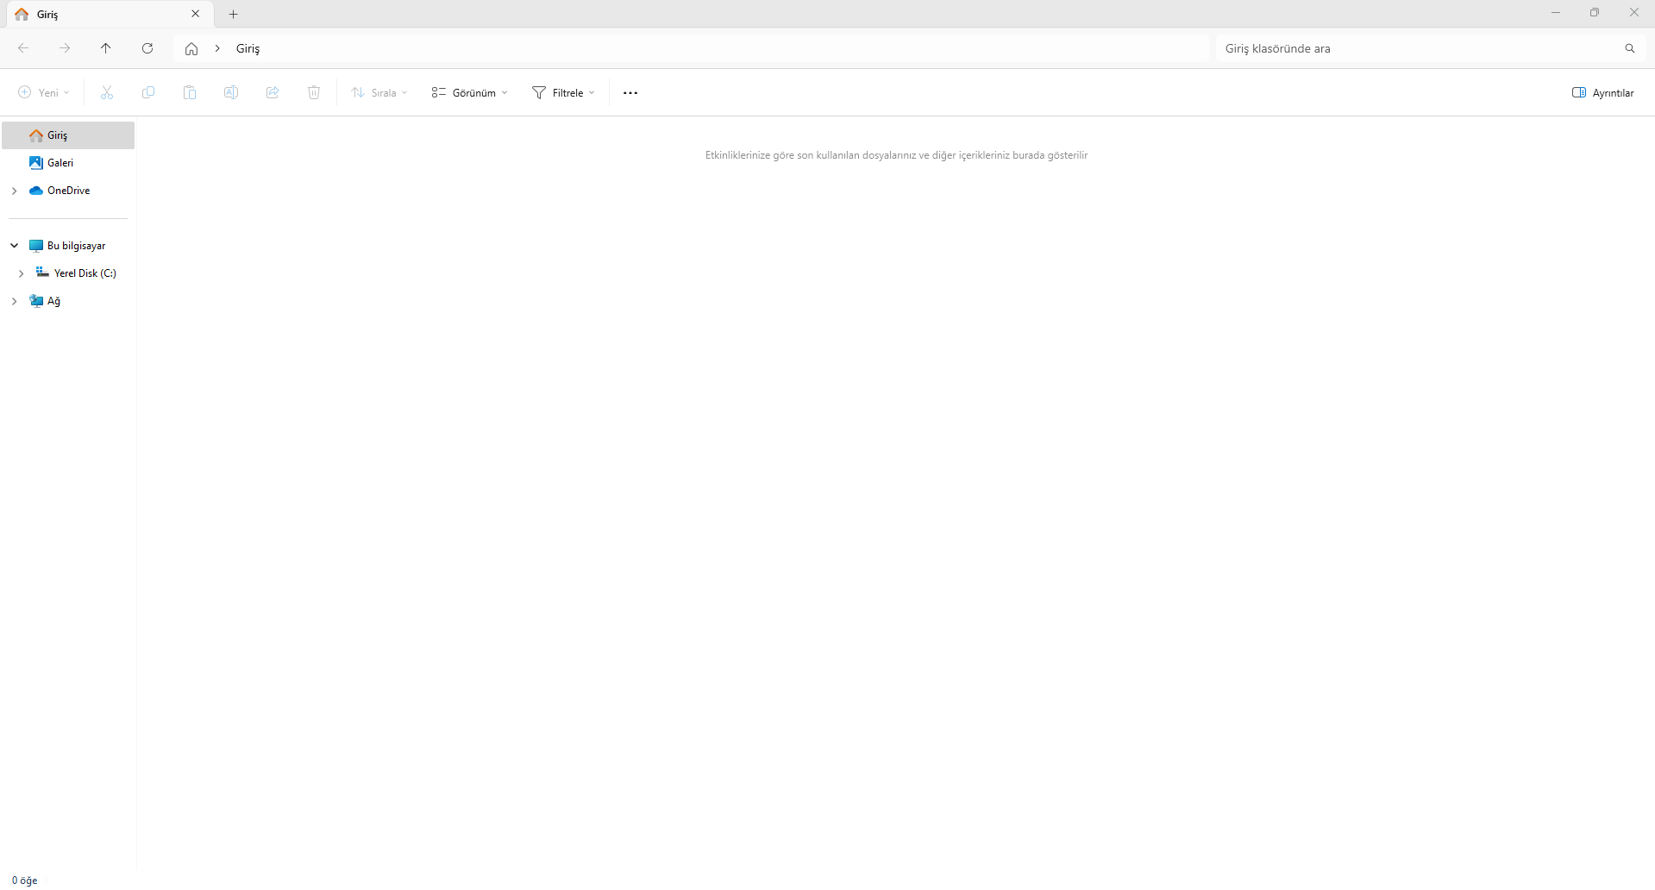Close the Giriş tab
The height and width of the screenshot is (890, 1655).
(196, 14)
